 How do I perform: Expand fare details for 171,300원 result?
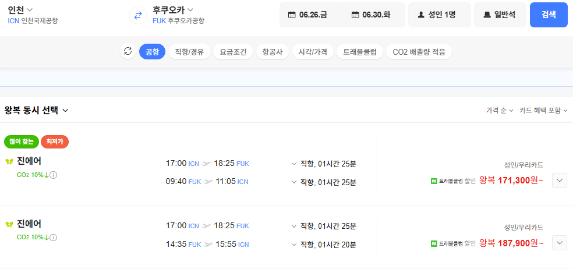[560, 180]
